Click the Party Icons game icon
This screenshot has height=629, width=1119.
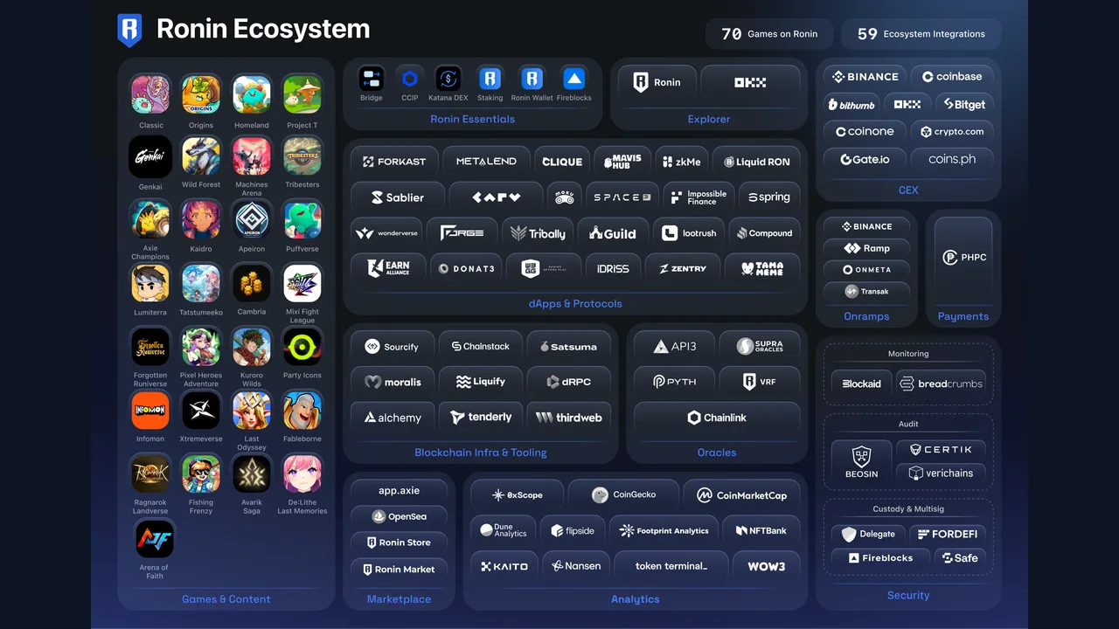click(x=302, y=347)
